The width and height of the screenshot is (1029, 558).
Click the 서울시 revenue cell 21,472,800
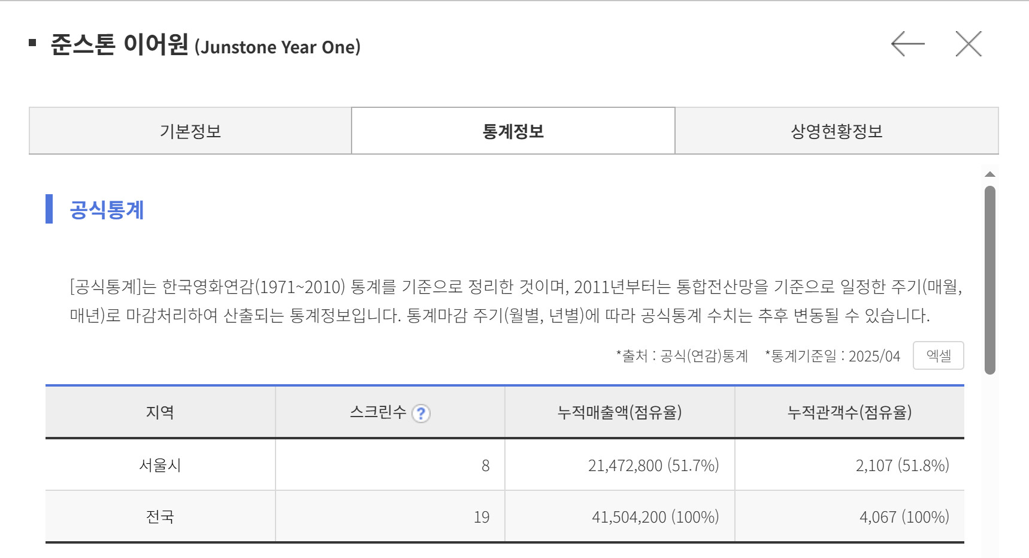625,466
